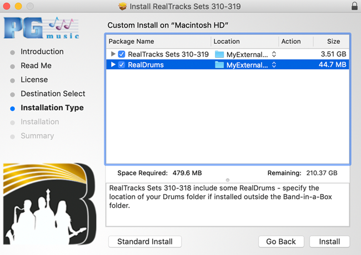Uncheck the RealTracks Sets 310-319 checkbox
Viewport: 361px width, 255px height.
pos(122,54)
